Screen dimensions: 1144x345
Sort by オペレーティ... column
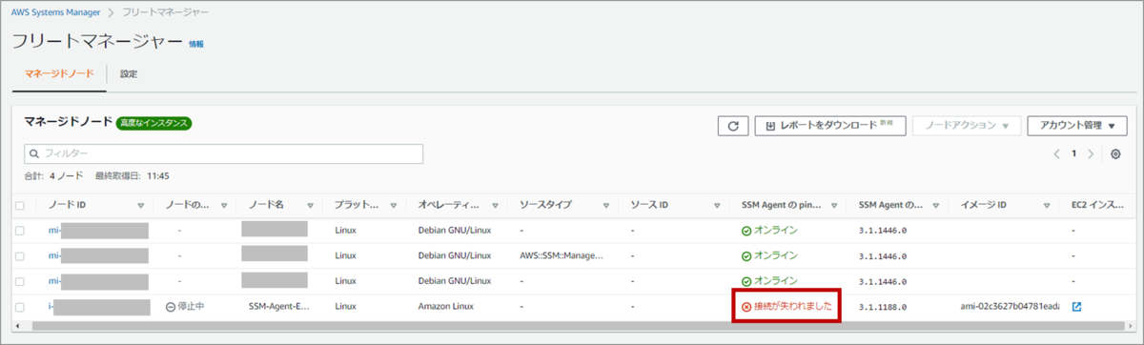coord(495,205)
